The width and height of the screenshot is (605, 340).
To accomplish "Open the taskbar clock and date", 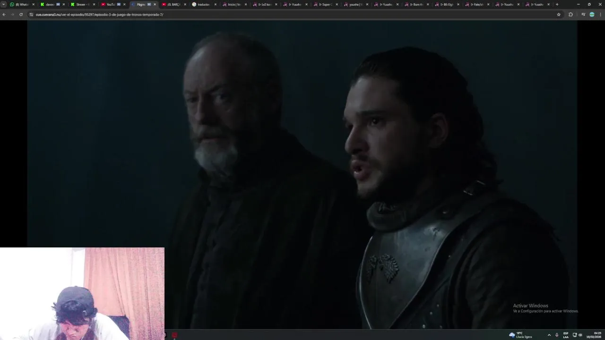I will (x=594, y=335).
